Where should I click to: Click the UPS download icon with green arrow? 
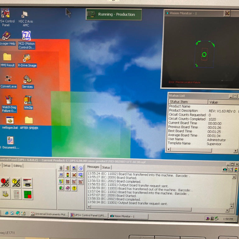[x=81, y=175]
